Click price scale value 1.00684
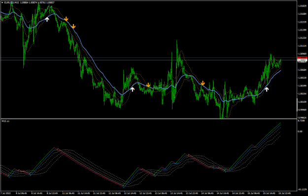 click(x=302, y=70)
